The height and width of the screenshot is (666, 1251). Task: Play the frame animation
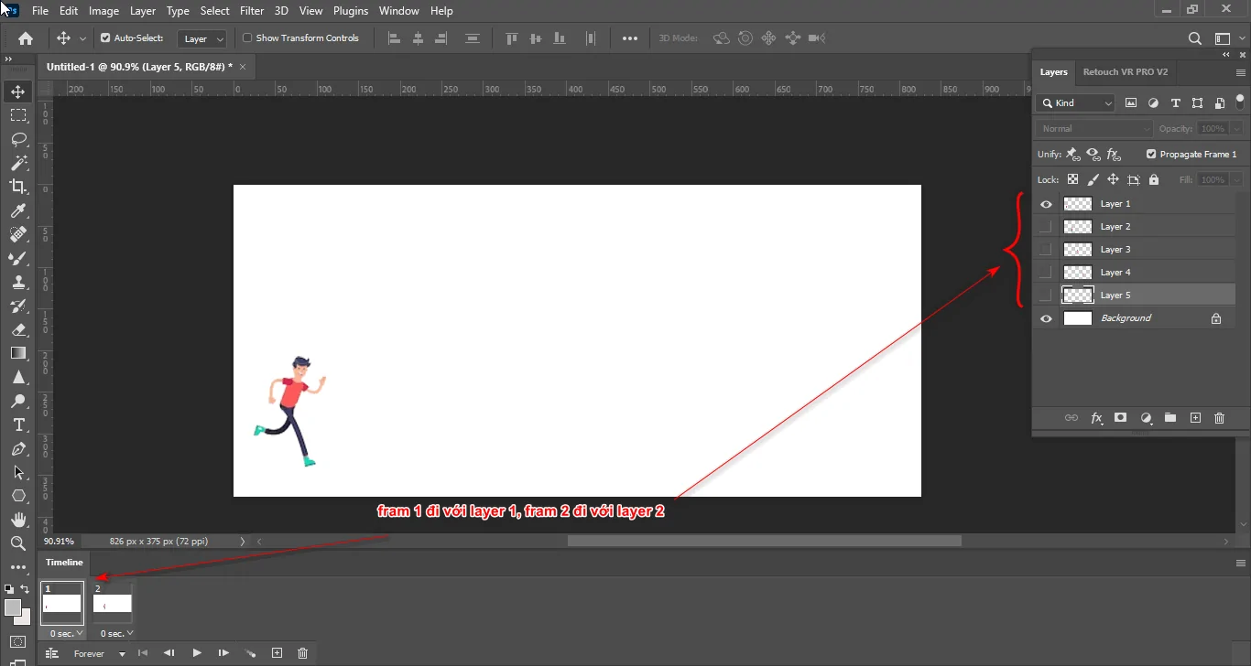pyautogui.click(x=197, y=652)
